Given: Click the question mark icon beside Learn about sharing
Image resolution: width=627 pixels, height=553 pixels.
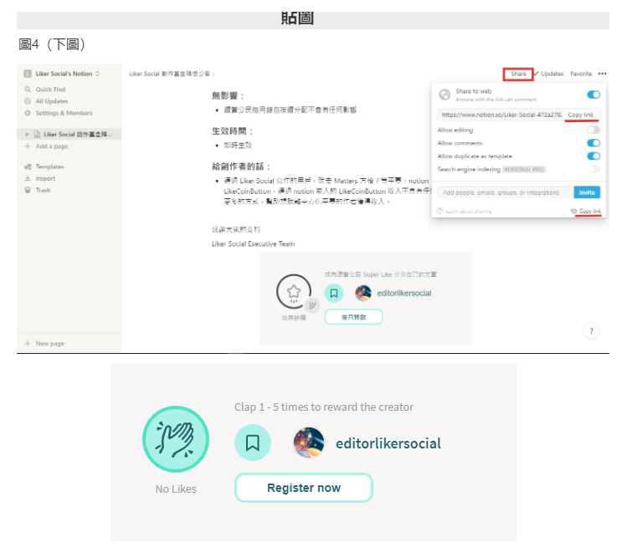Looking at the screenshot, I should point(439,211).
